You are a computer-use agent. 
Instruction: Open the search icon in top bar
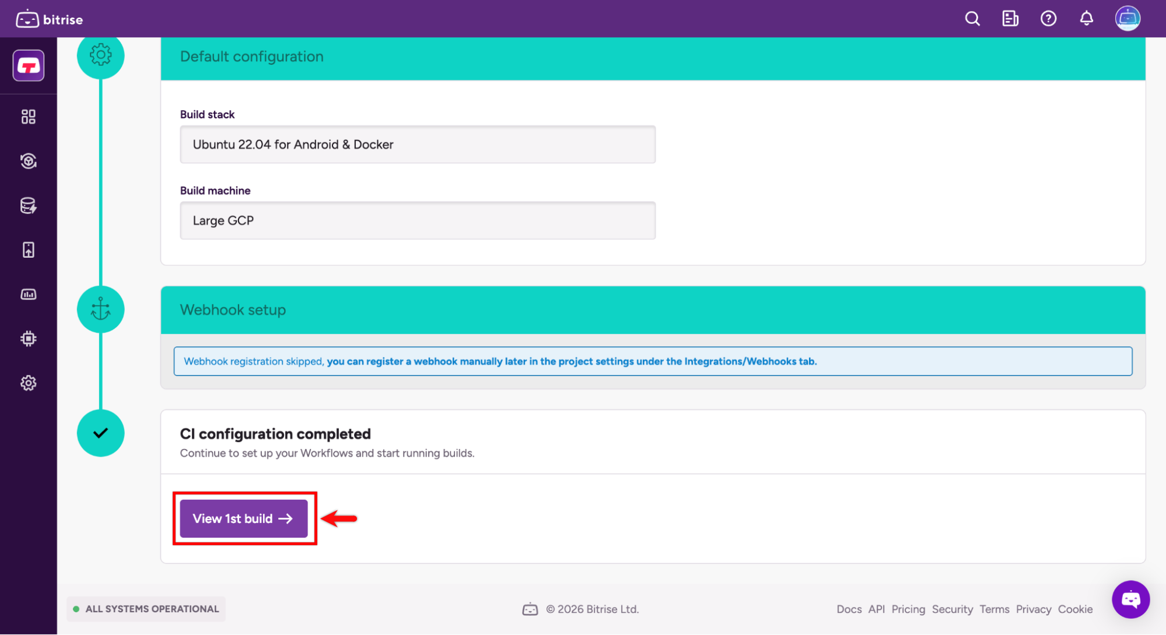(x=972, y=19)
